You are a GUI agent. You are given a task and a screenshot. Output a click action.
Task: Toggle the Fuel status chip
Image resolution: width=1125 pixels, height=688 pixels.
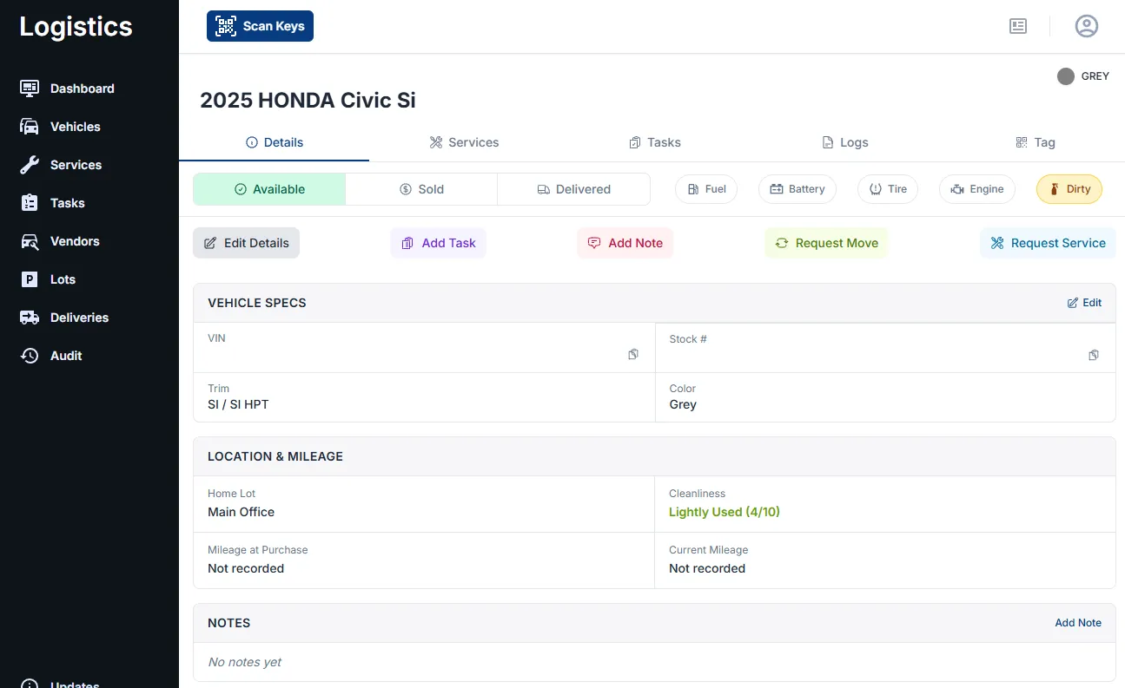[706, 189]
